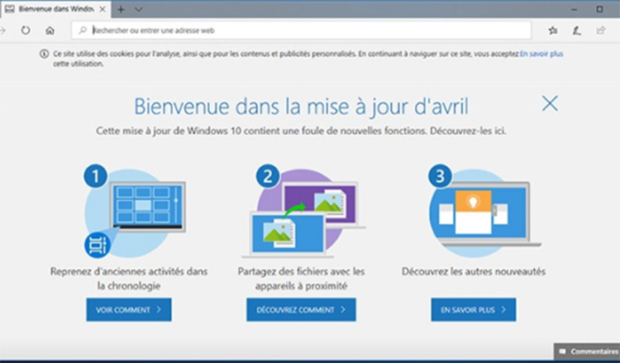The width and height of the screenshot is (620, 363).
Task: Open the favorites hub star icon
Action: tap(553, 30)
